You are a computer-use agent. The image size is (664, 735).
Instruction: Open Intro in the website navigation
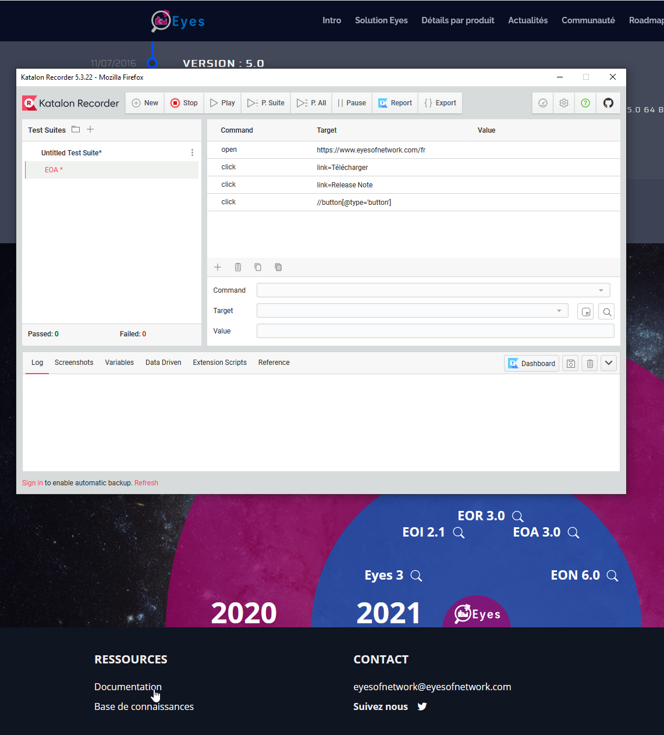point(332,20)
